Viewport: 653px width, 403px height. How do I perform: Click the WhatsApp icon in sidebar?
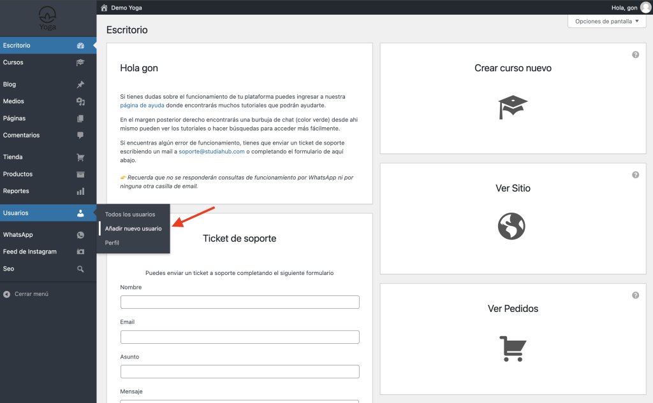click(x=80, y=235)
